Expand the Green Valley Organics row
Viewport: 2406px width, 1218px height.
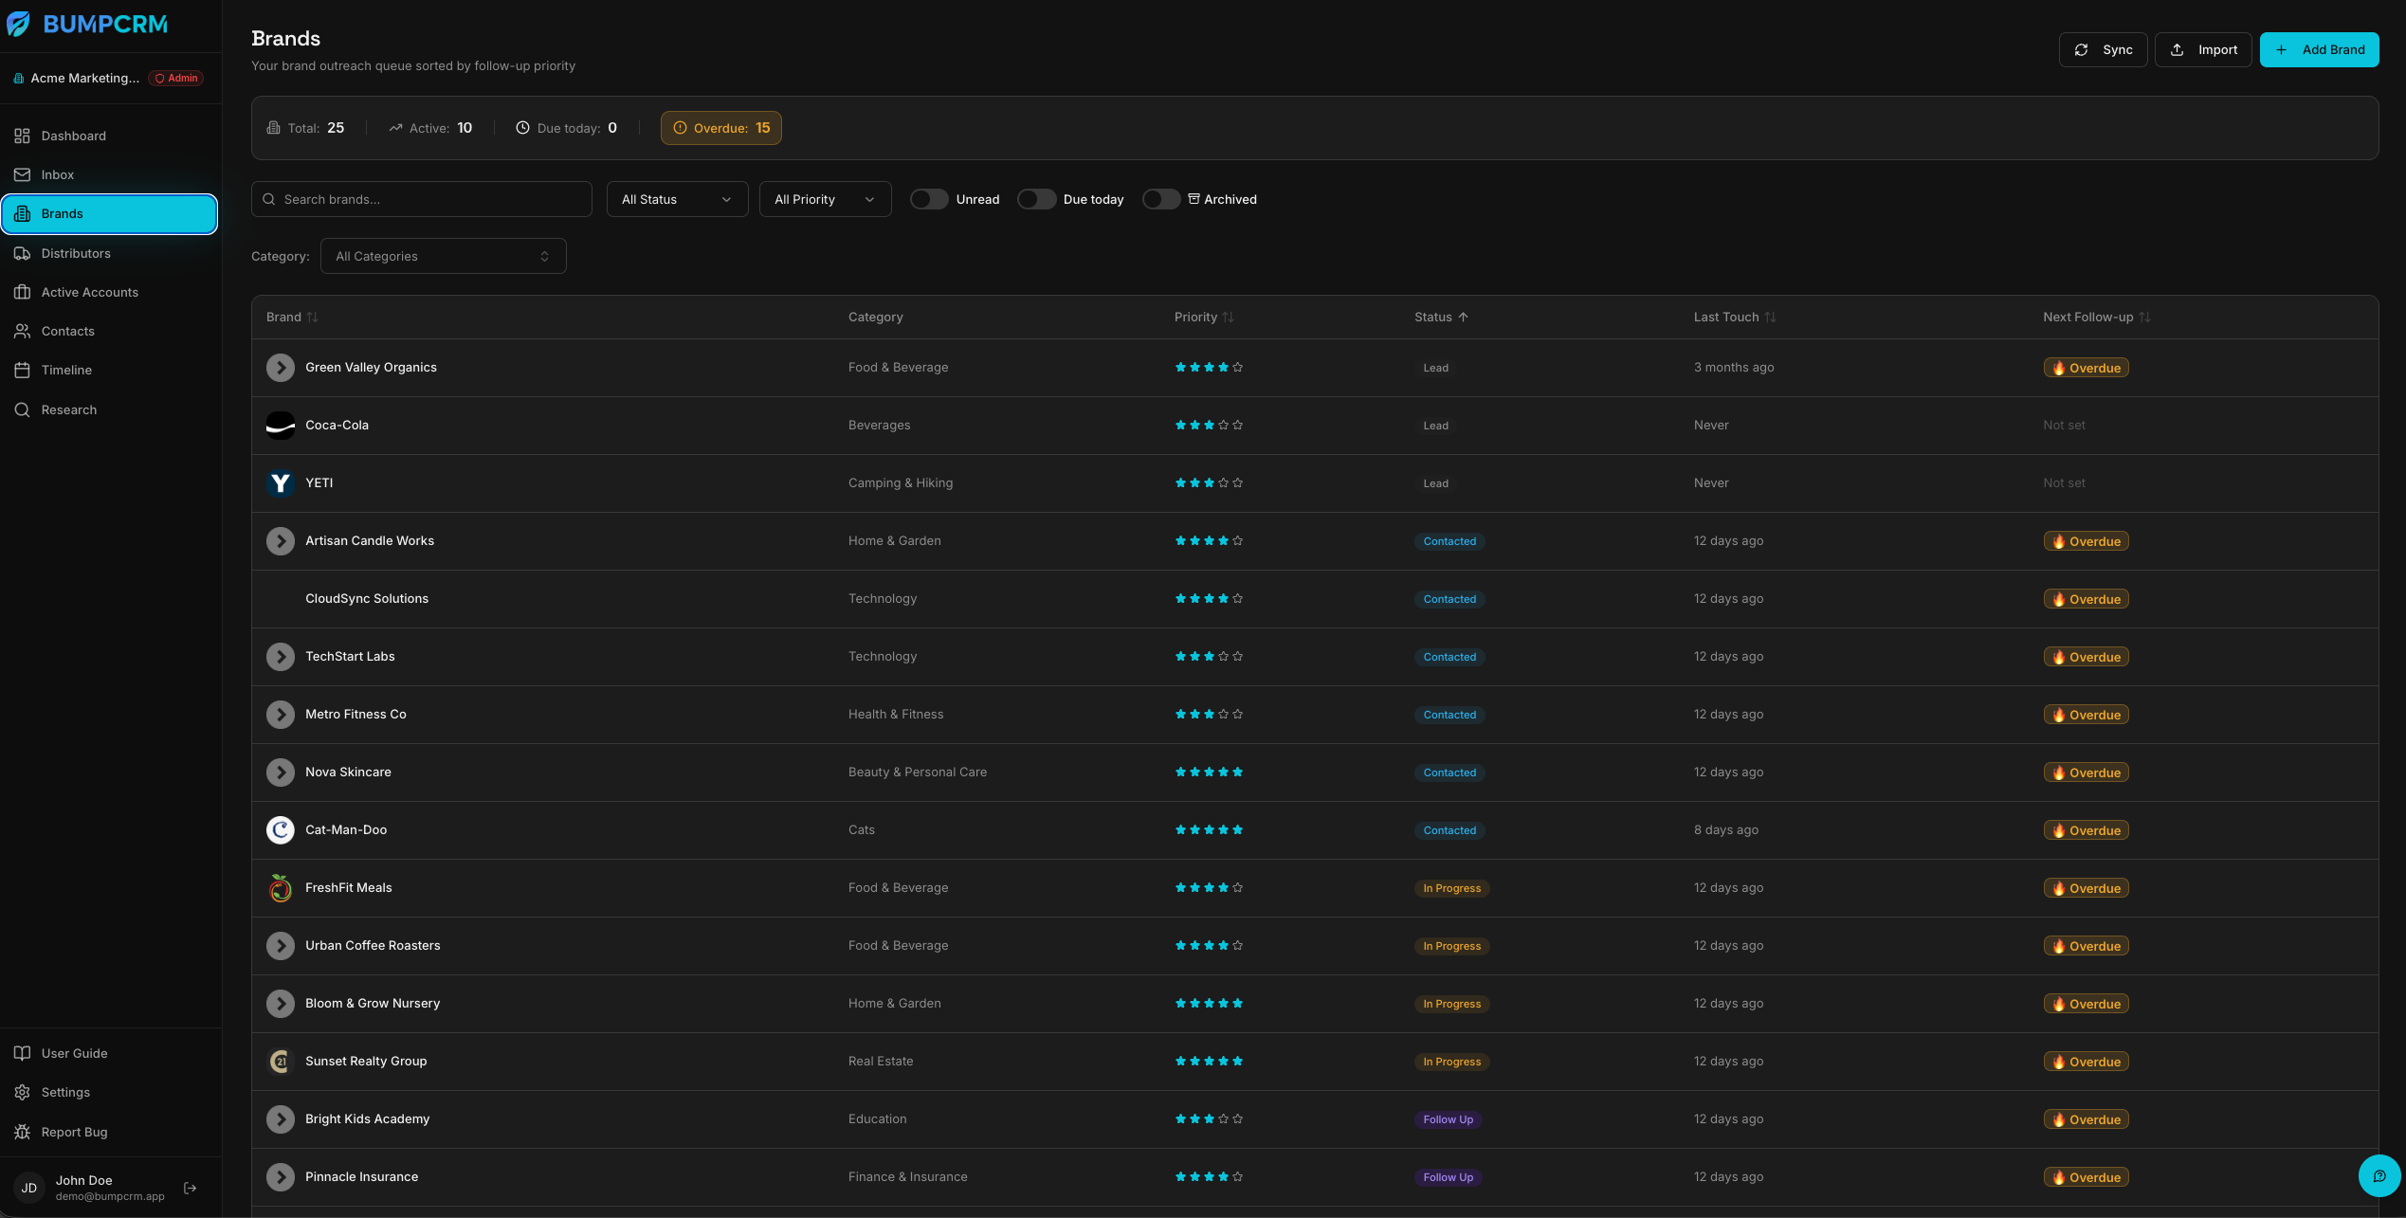click(x=280, y=368)
